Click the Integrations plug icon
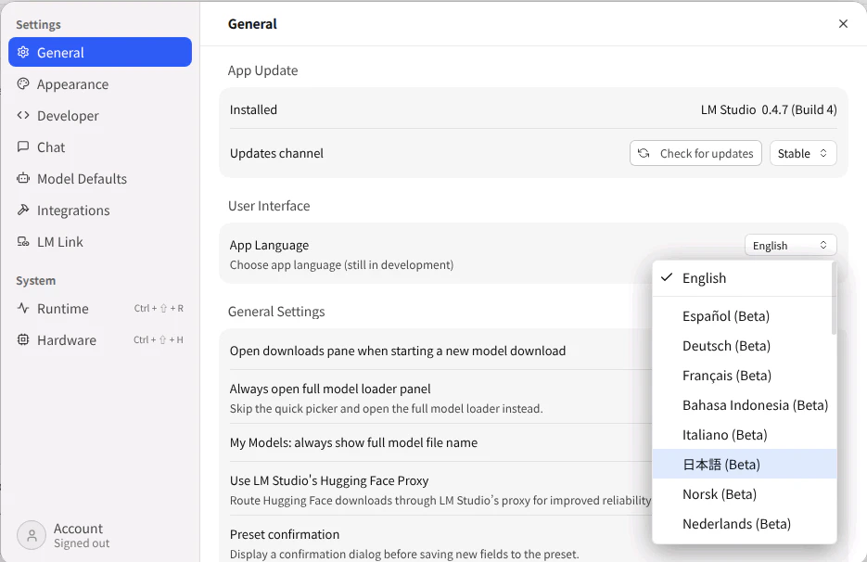This screenshot has height=562, width=867. point(24,211)
